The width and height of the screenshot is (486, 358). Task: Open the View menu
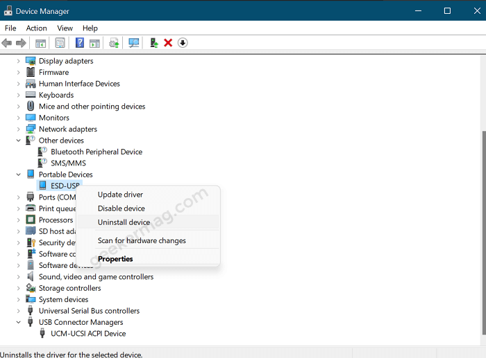pos(65,28)
